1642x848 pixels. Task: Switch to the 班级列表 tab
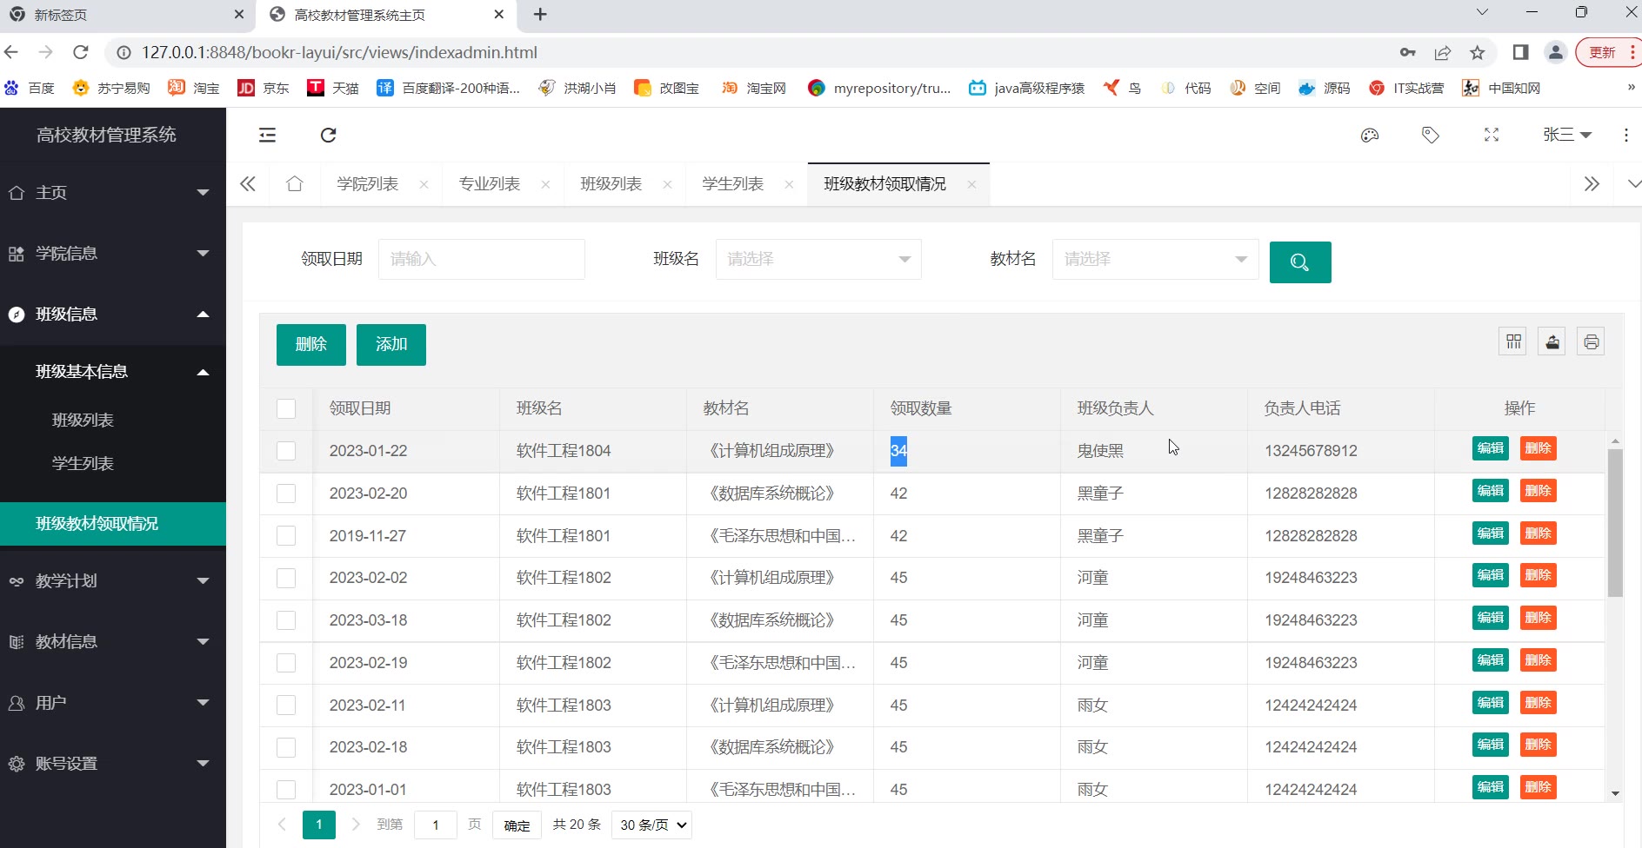pos(611,184)
